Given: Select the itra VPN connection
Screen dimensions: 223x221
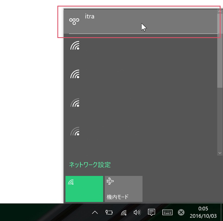Looking at the screenshot, I should click(x=140, y=21).
